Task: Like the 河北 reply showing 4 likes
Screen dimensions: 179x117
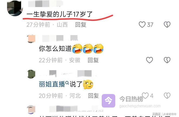Action: [145, 95]
